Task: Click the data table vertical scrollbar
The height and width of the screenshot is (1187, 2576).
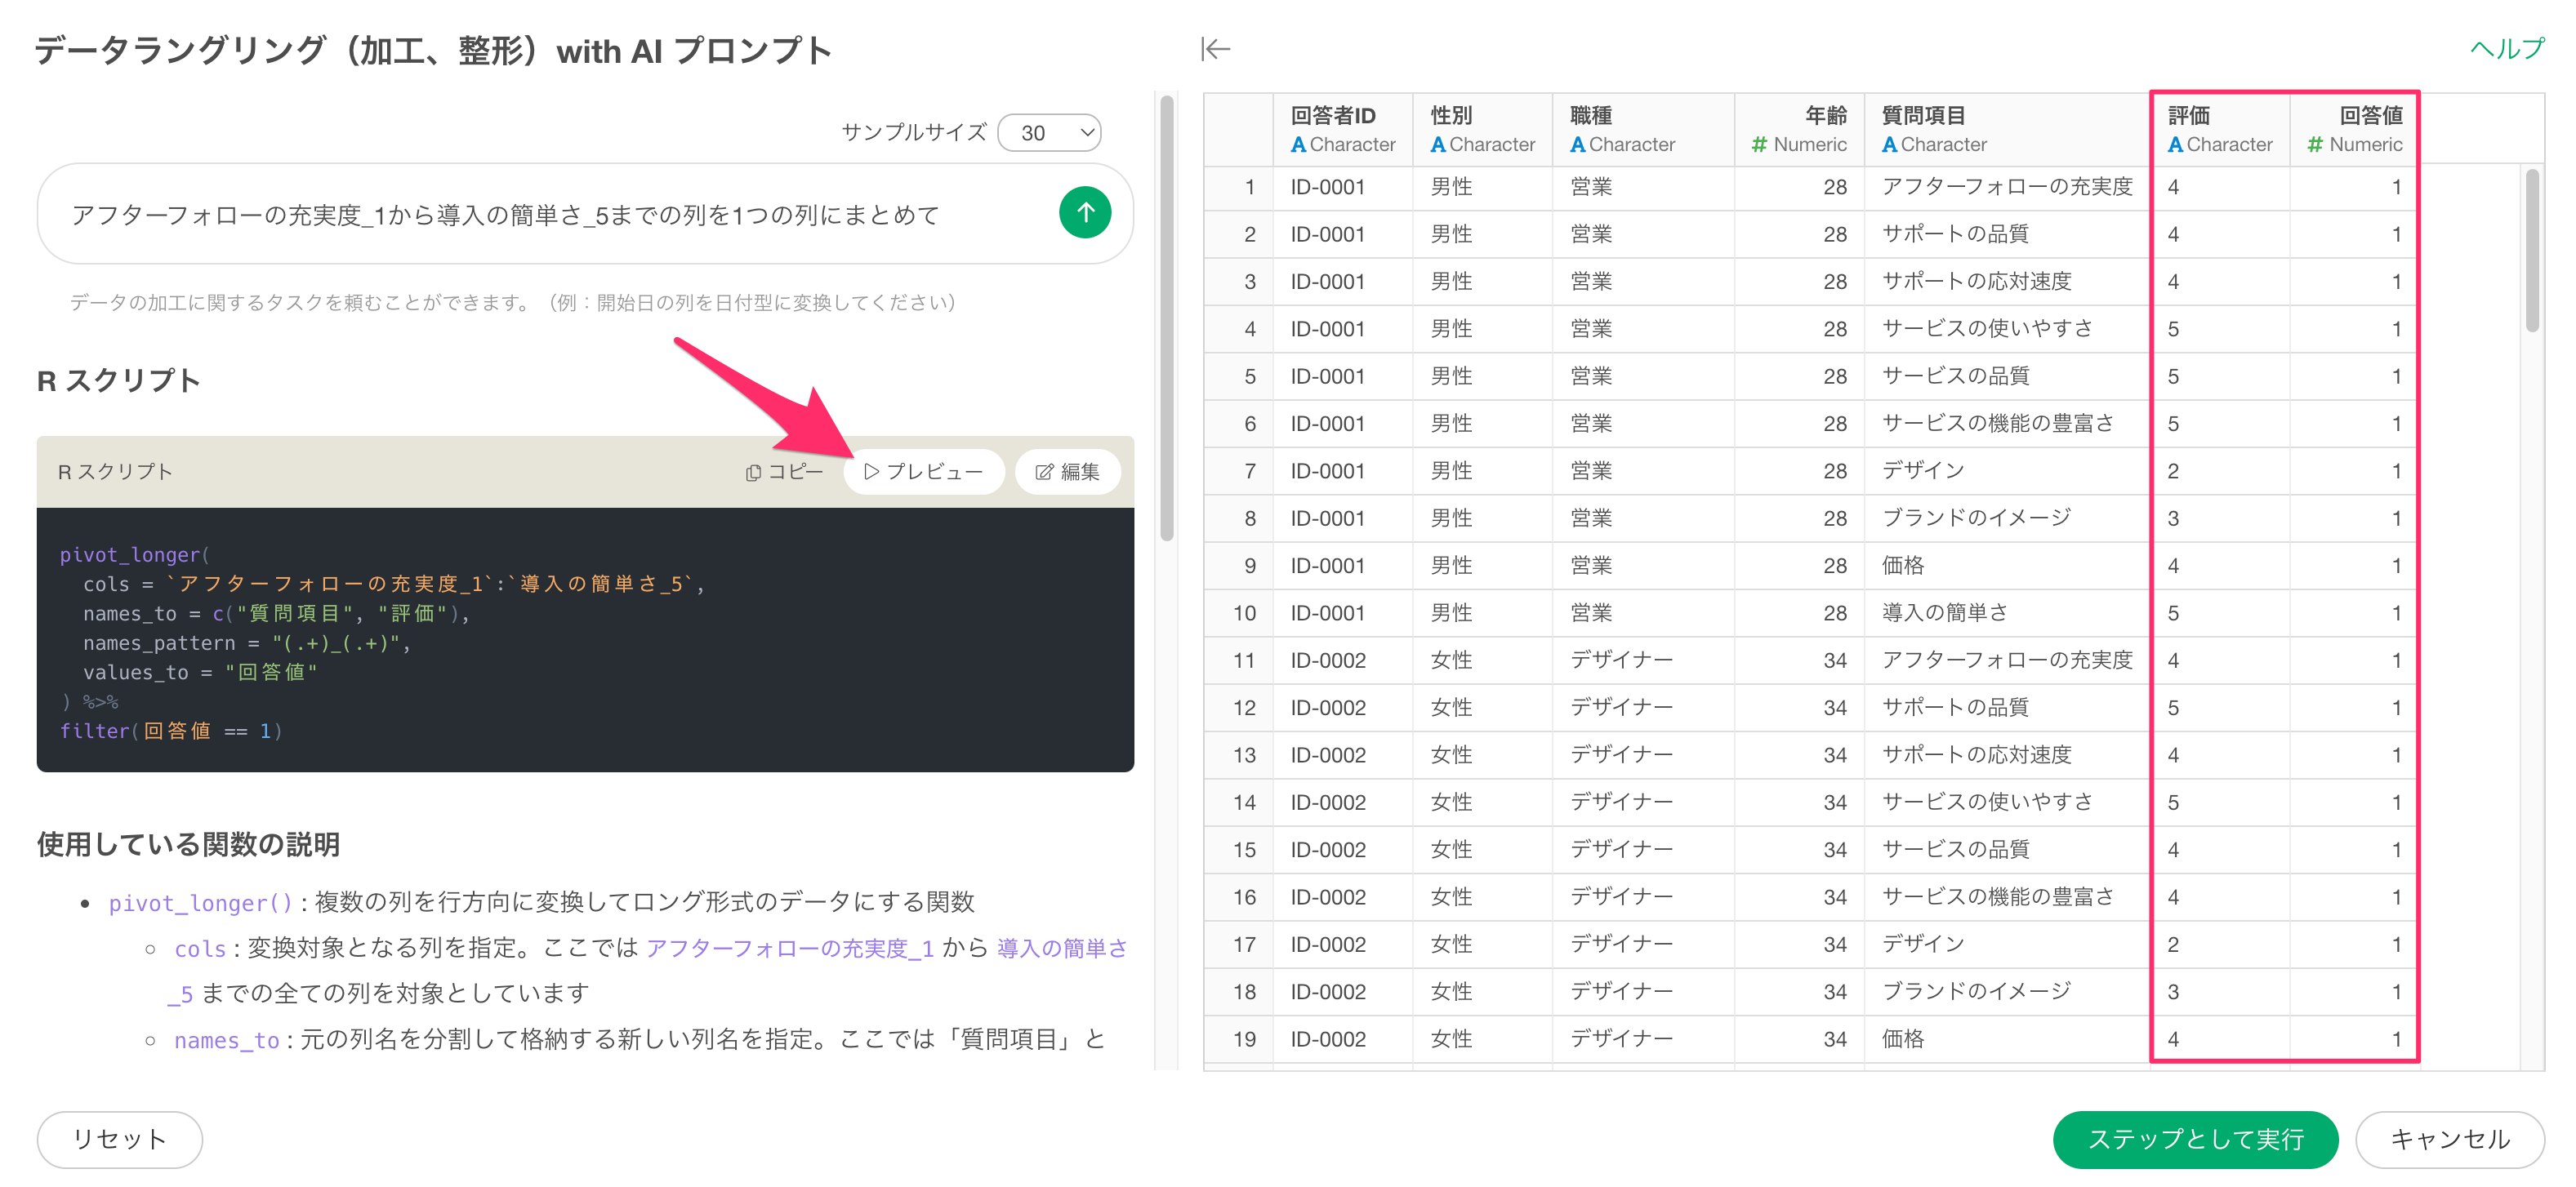Action: [x=2531, y=250]
